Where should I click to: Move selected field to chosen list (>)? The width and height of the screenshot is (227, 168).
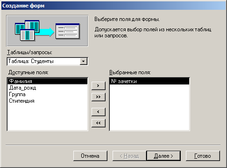coord(99,86)
